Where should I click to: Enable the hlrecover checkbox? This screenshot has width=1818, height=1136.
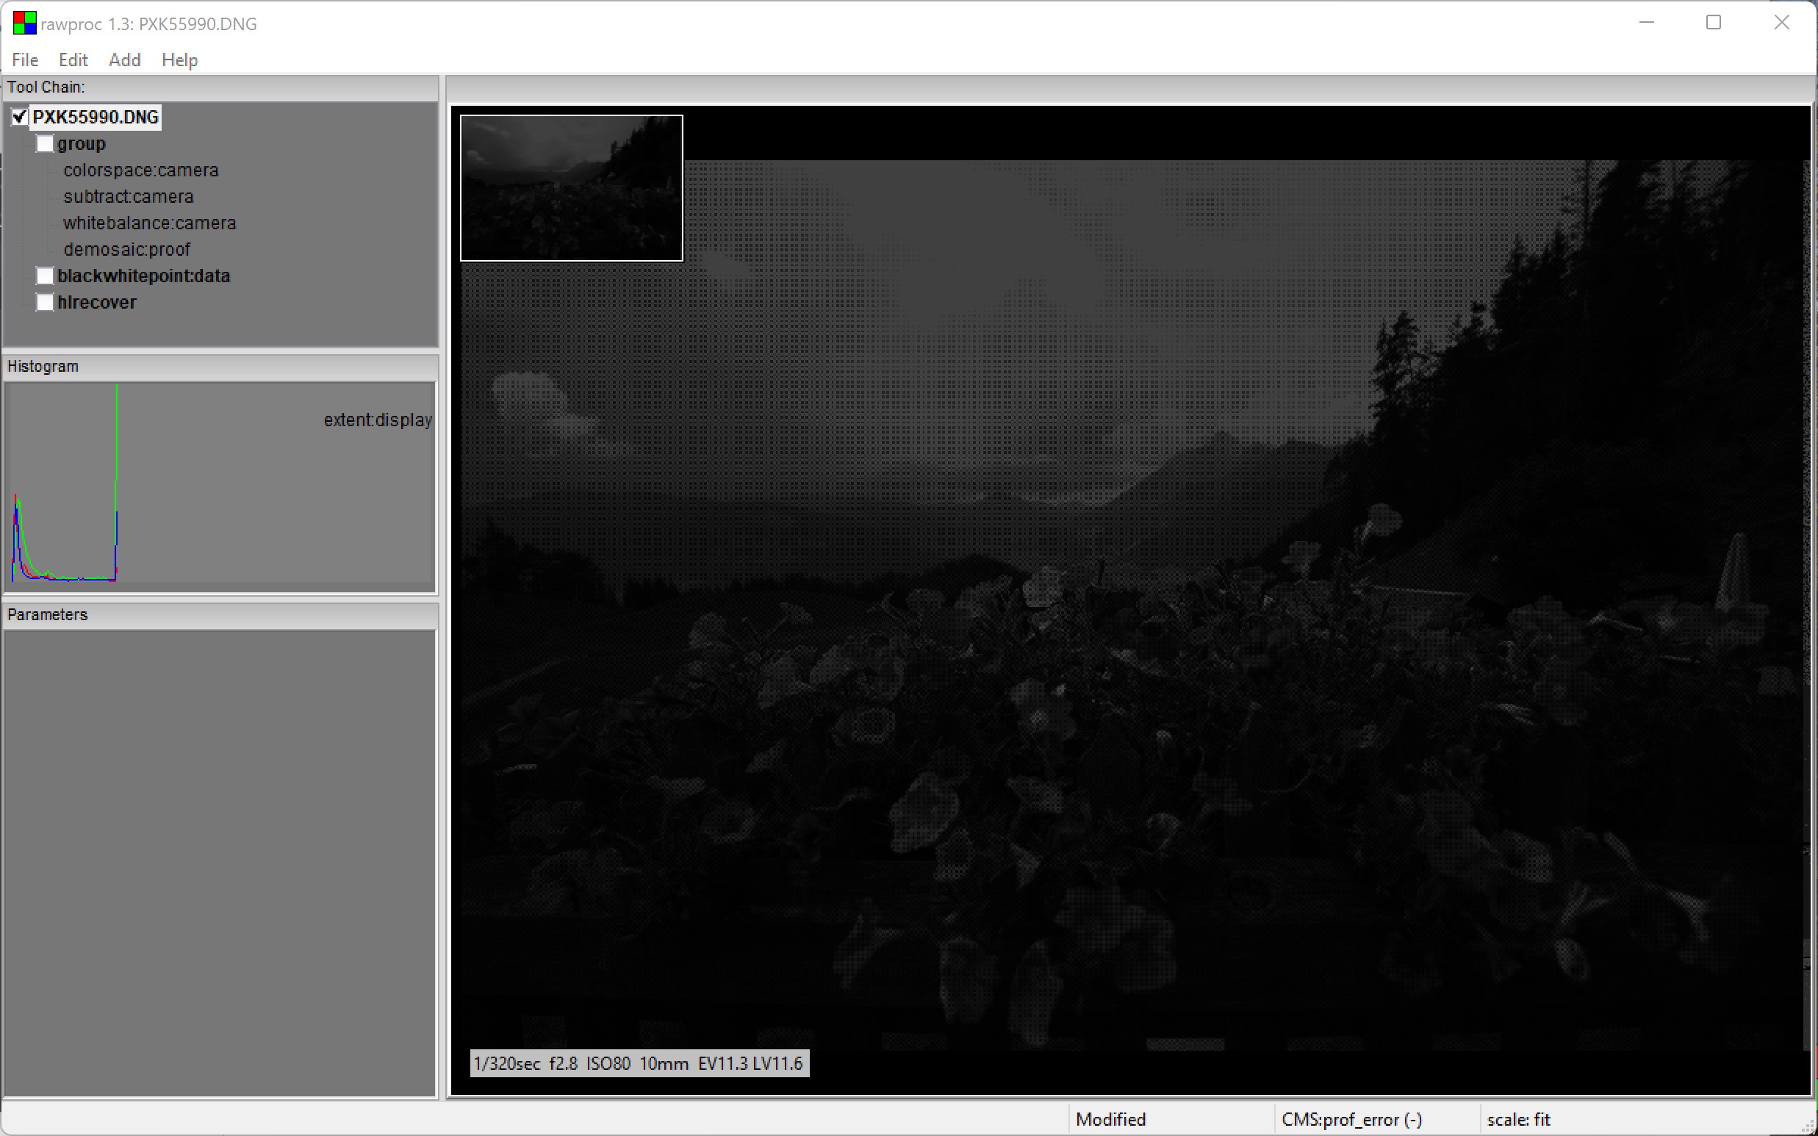coord(45,302)
